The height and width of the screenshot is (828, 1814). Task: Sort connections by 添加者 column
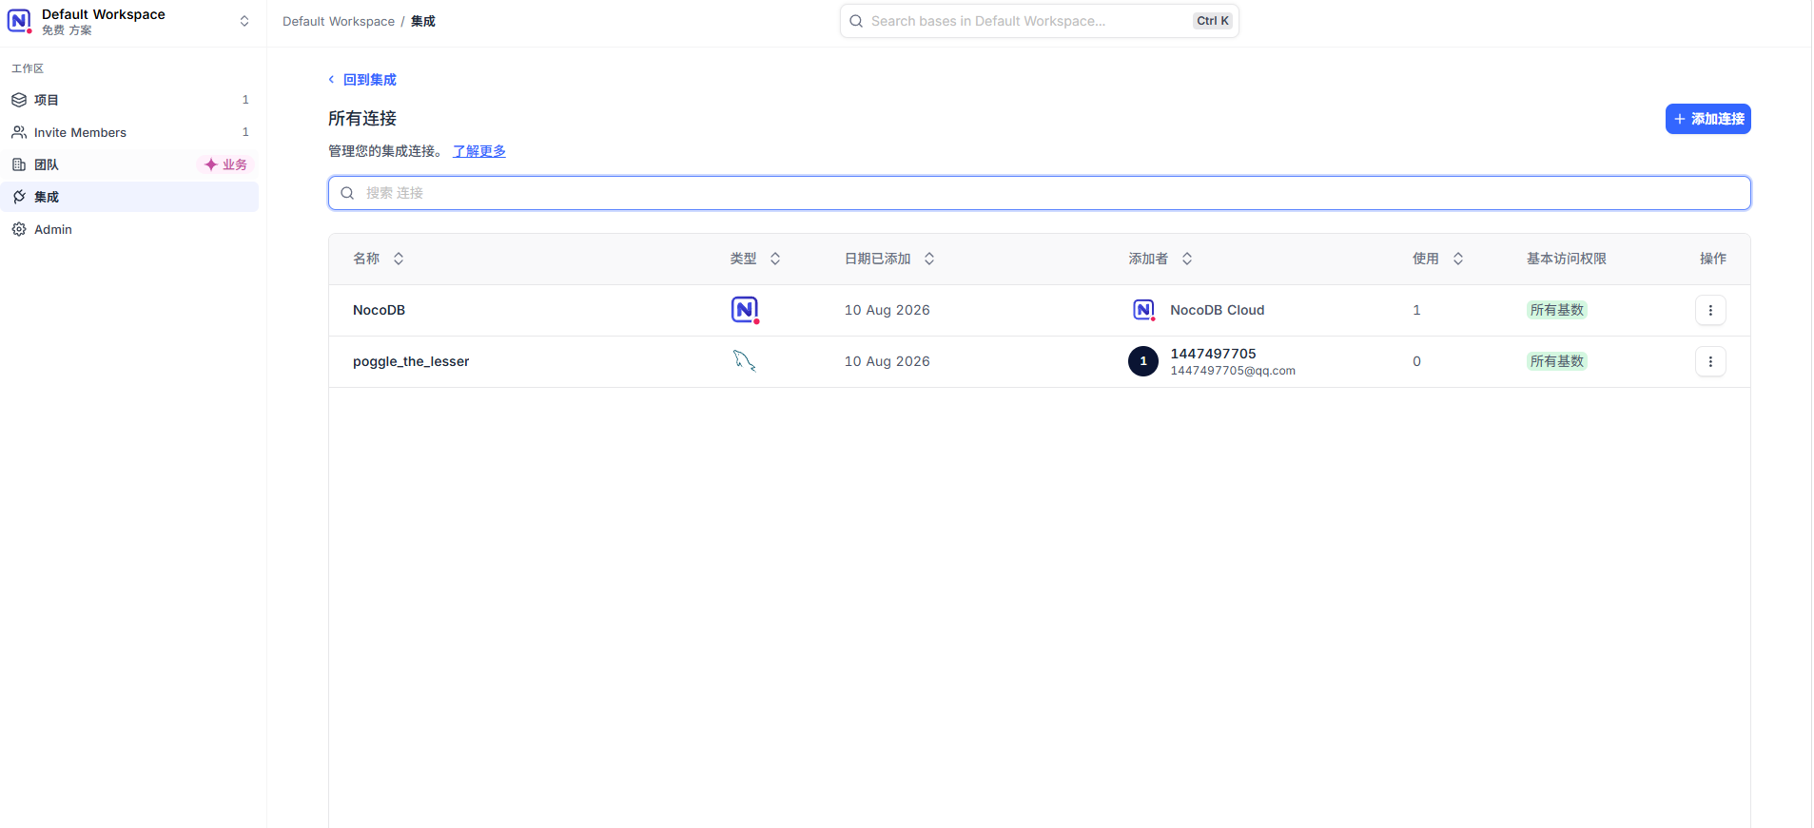coord(1187,259)
